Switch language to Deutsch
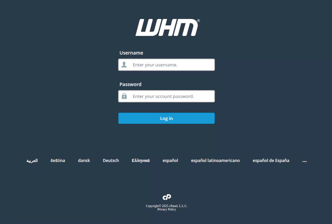Image resolution: width=332 pixels, height=224 pixels. [111, 160]
